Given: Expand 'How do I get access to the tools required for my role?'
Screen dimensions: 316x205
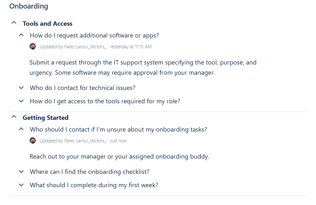Looking at the screenshot, I should [x=21, y=101].
